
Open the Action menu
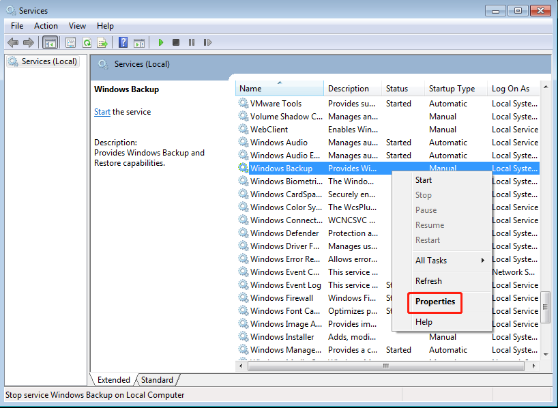coord(46,26)
